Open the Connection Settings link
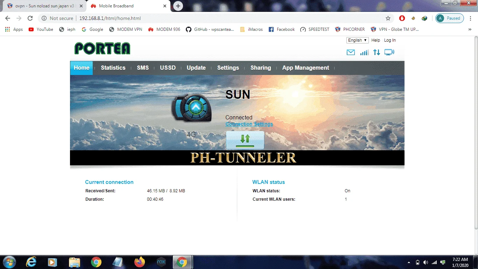 coord(249,124)
